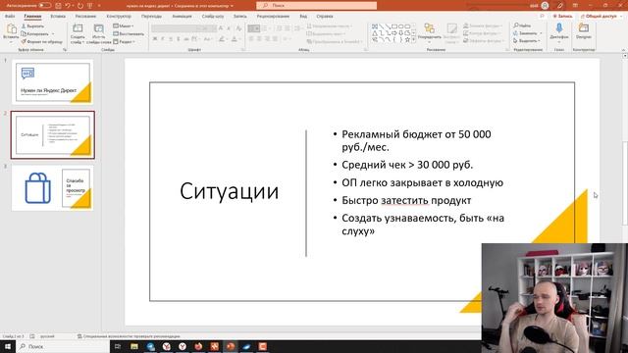Click the user account avatar in title bar
This screenshot has width=628, height=353.
coord(545,6)
